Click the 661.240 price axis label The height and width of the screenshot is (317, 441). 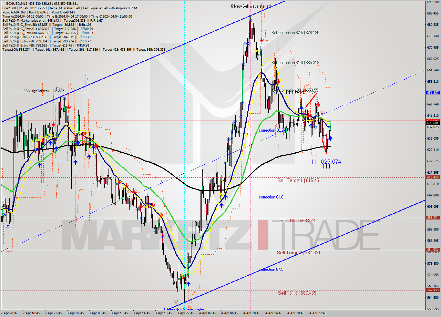tap(433, 70)
